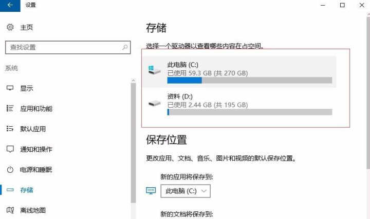Click the C: drive Windows icon
This screenshot has width=370, height=219.
point(154,70)
